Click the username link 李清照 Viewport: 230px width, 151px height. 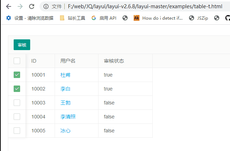coord(68,117)
